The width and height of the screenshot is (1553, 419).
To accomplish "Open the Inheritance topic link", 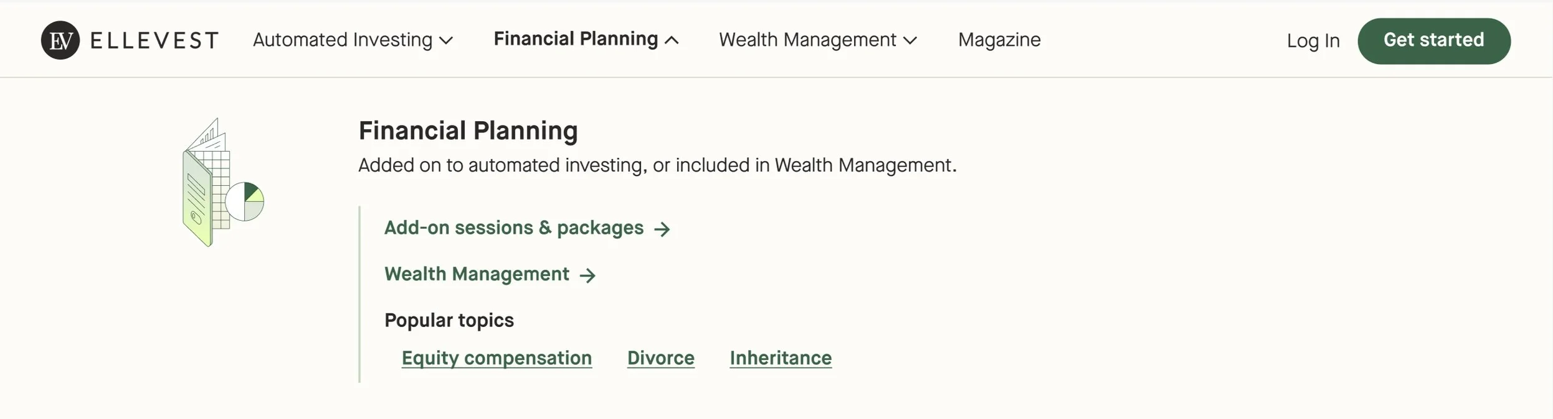I will coord(781,358).
